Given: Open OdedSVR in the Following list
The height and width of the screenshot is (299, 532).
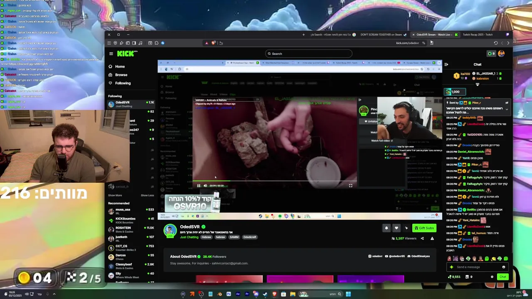Looking at the screenshot, I should coord(131,104).
